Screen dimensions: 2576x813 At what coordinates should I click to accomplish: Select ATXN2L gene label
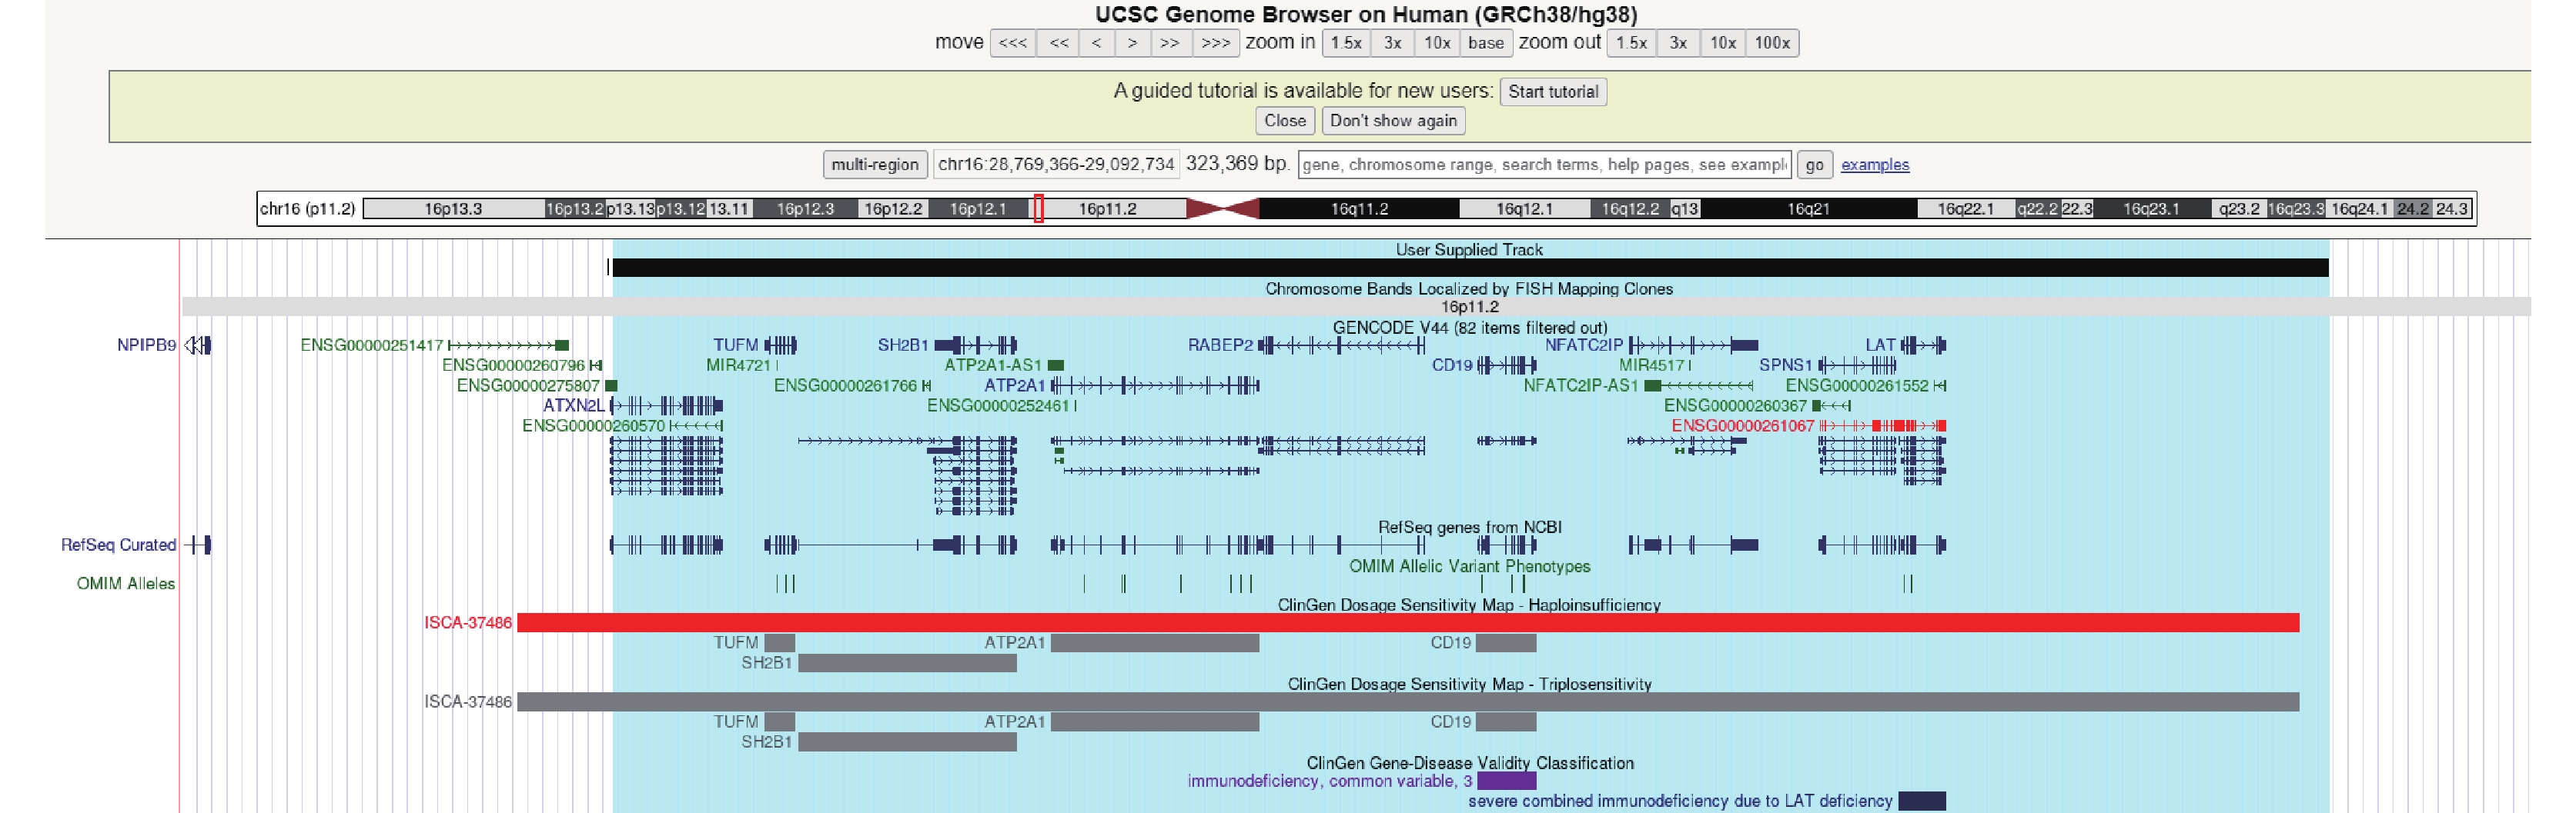[574, 405]
